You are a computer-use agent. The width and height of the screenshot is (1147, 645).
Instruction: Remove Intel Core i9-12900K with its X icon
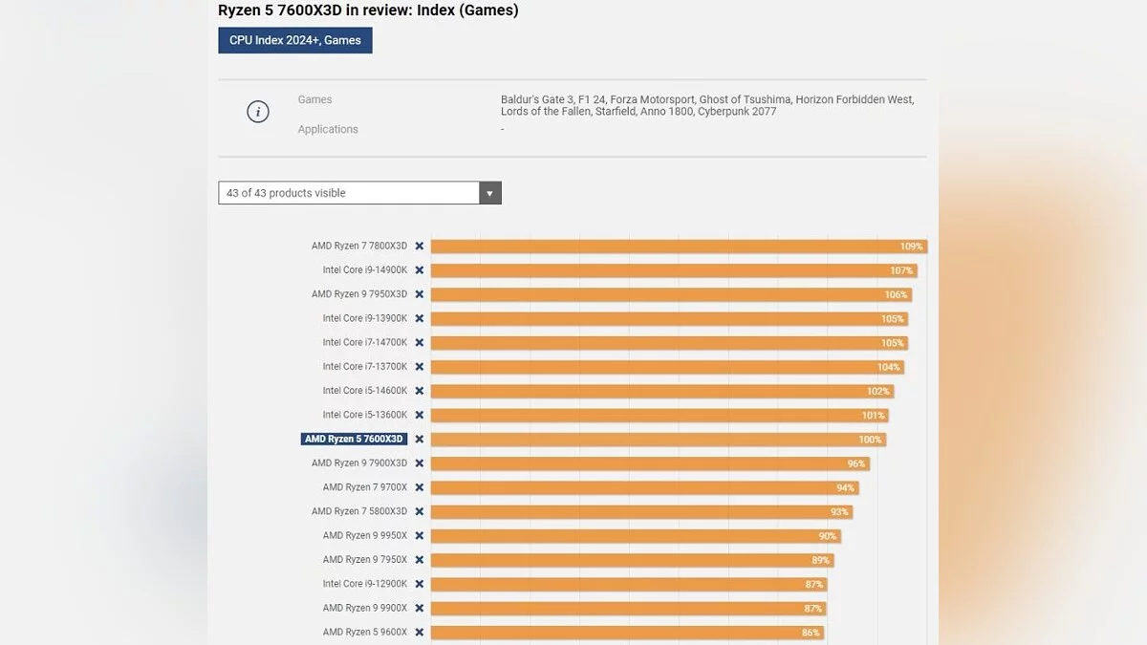tap(419, 584)
